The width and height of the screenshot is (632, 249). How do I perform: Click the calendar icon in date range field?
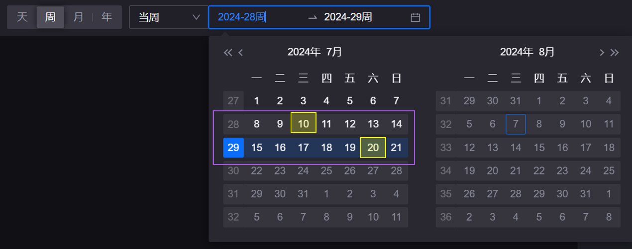415,17
